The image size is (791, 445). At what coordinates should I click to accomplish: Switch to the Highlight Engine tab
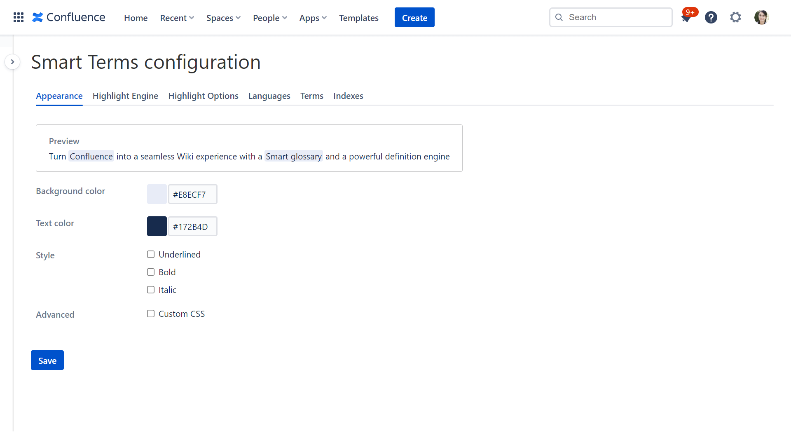pos(125,96)
